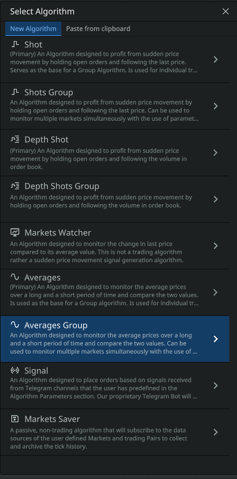
Task: Click the Depth Shot order-book icon
Action: click(15, 140)
